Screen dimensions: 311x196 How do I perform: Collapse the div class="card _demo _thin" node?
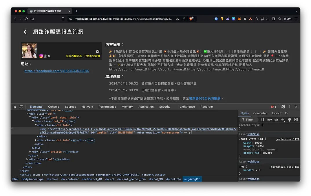(30, 117)
